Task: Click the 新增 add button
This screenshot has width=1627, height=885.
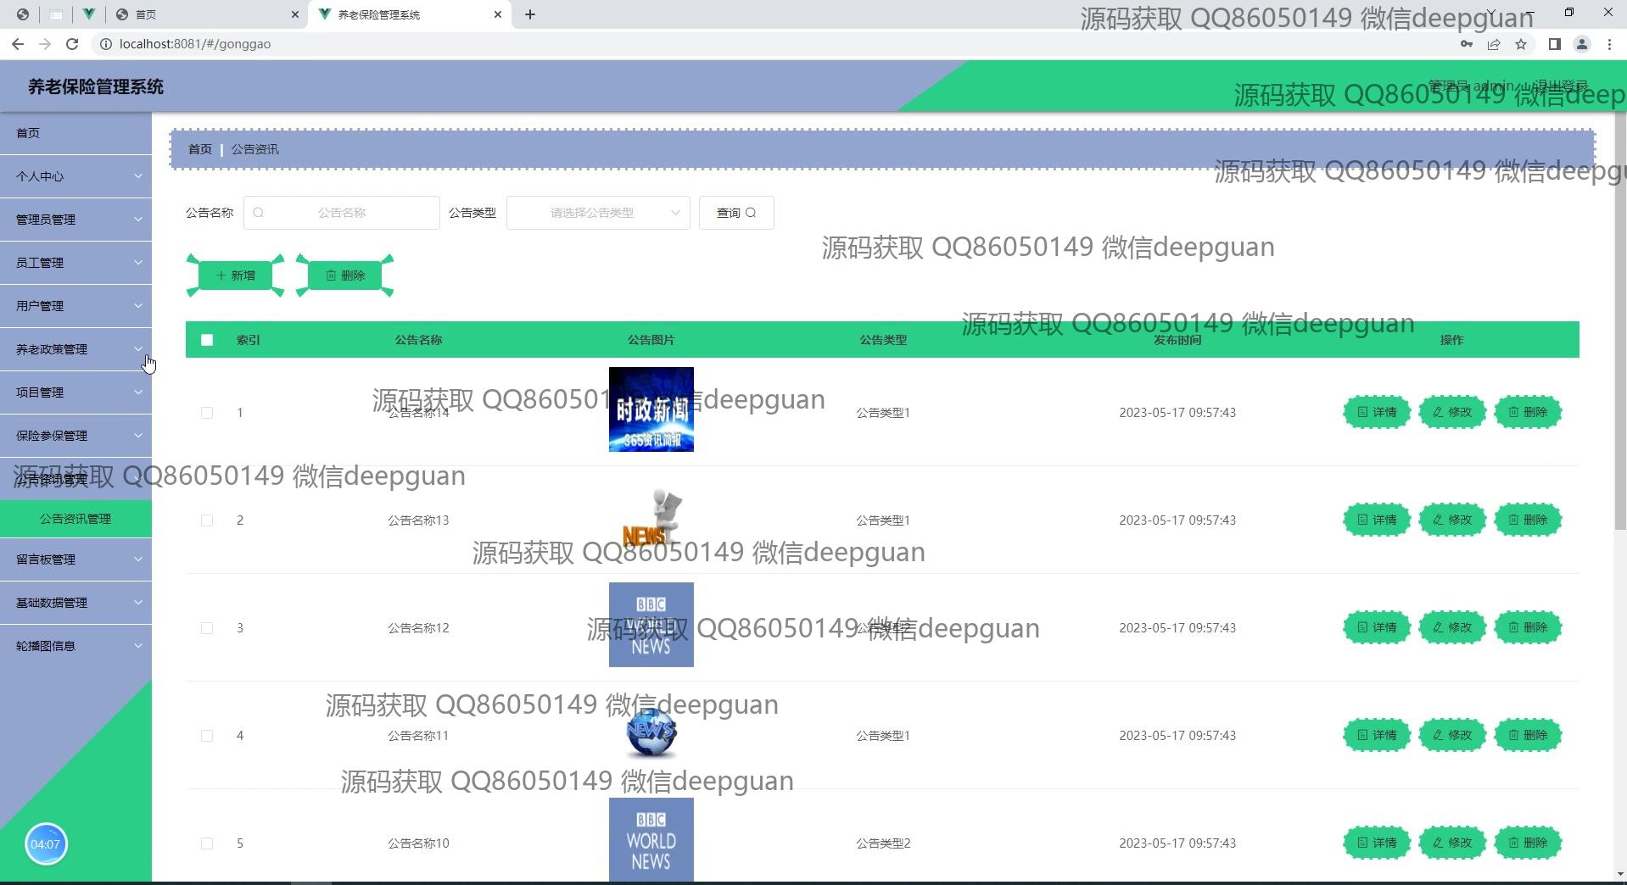Action: pyautogui.click(x=236, y=276)
